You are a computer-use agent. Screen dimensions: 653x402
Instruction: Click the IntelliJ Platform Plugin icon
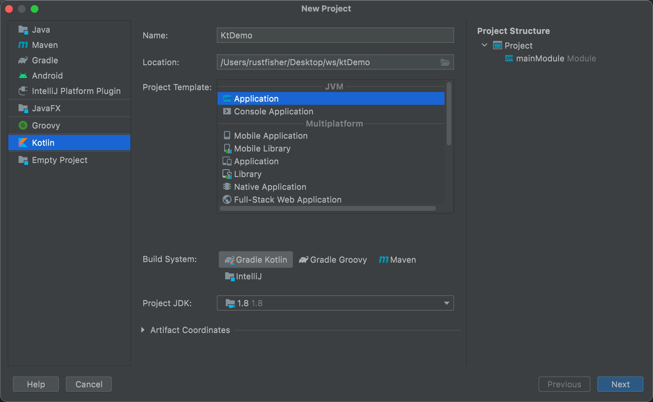[23, 91]
